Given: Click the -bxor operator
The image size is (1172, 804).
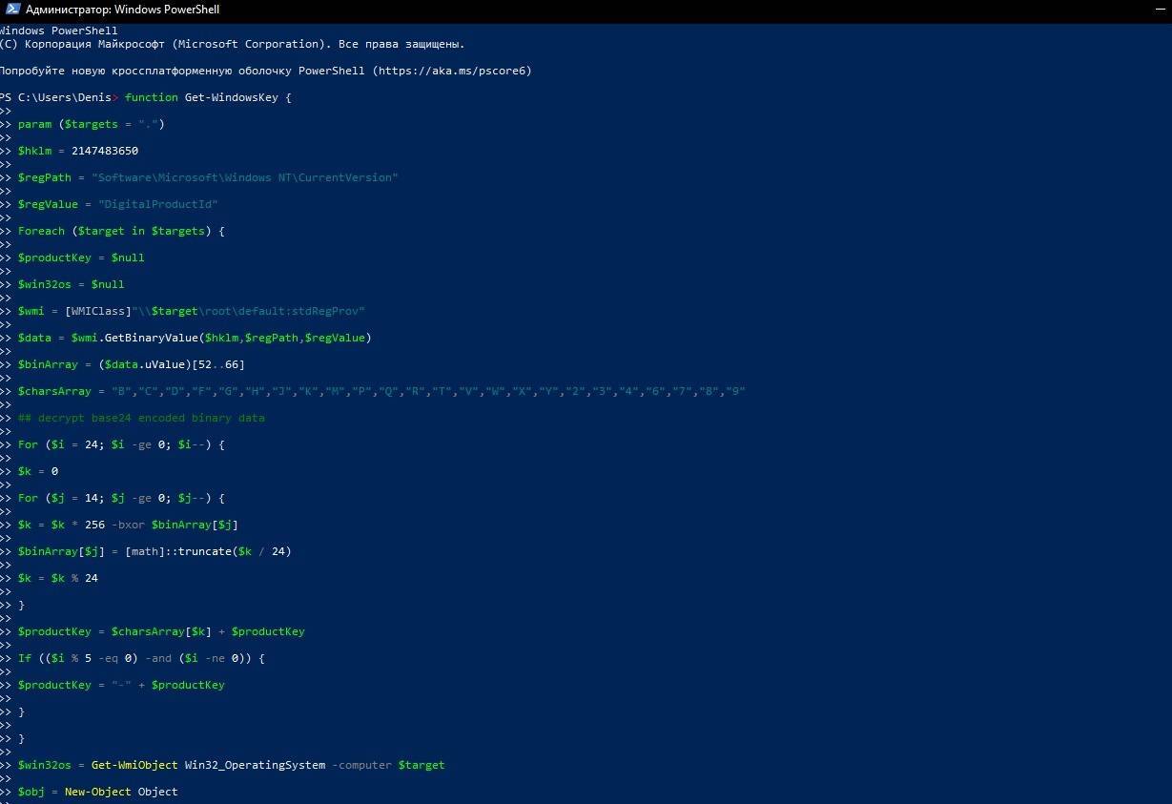Looking at the screenshot, I should pyautogui.click(x=128, y=525).
